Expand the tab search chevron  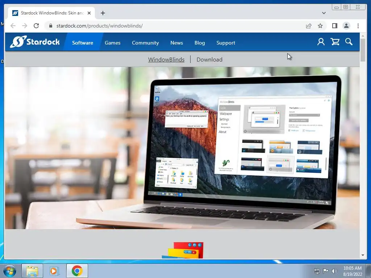pos(324,13)
